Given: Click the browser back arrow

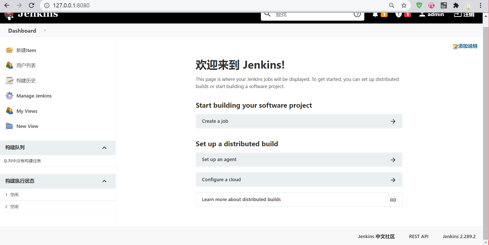Looking at the screenshot, I should 7,5.
